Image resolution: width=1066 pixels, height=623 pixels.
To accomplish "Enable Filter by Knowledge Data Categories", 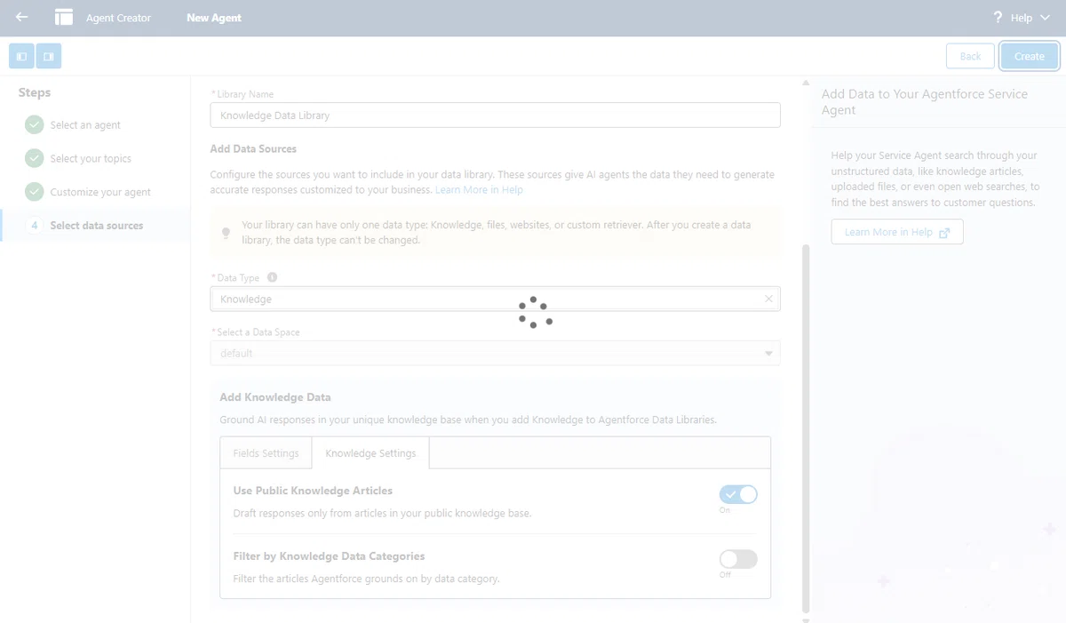I will 738,559.
